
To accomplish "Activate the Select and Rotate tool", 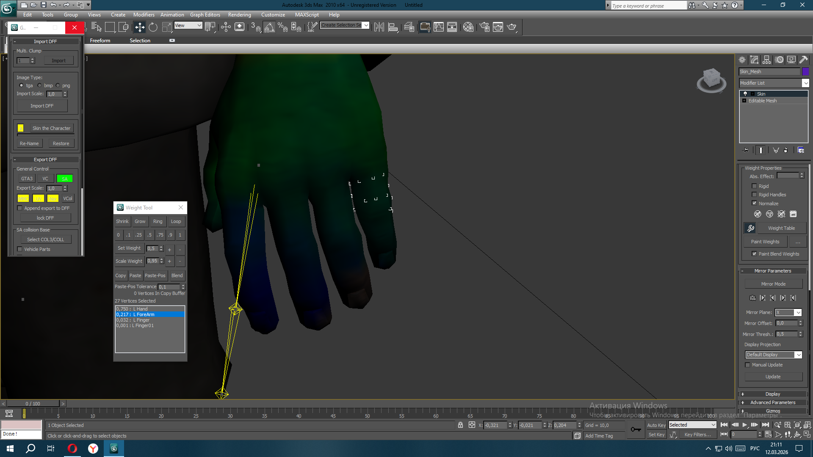I will click(x=153, y=27).
